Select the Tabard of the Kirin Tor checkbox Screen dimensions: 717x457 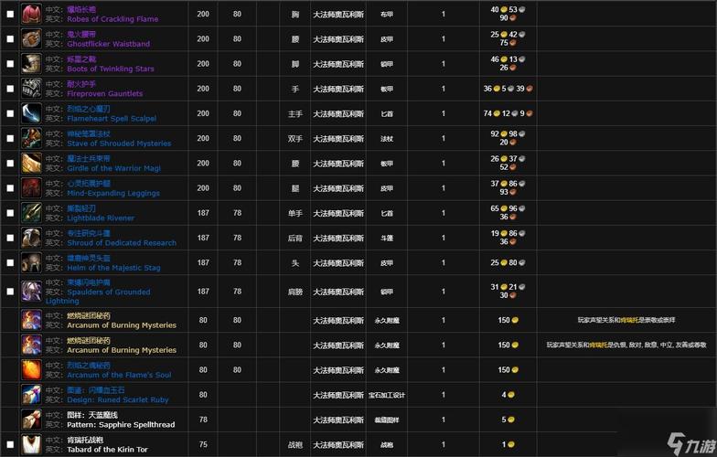coord(10,444)
